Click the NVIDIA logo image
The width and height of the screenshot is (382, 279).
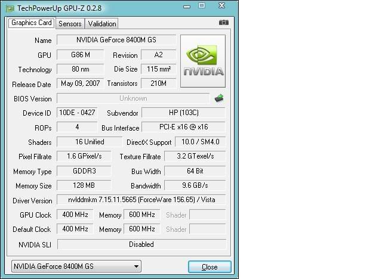click(203, 61)
